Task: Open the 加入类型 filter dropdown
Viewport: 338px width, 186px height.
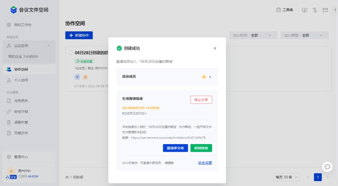Action: (304, 35)
